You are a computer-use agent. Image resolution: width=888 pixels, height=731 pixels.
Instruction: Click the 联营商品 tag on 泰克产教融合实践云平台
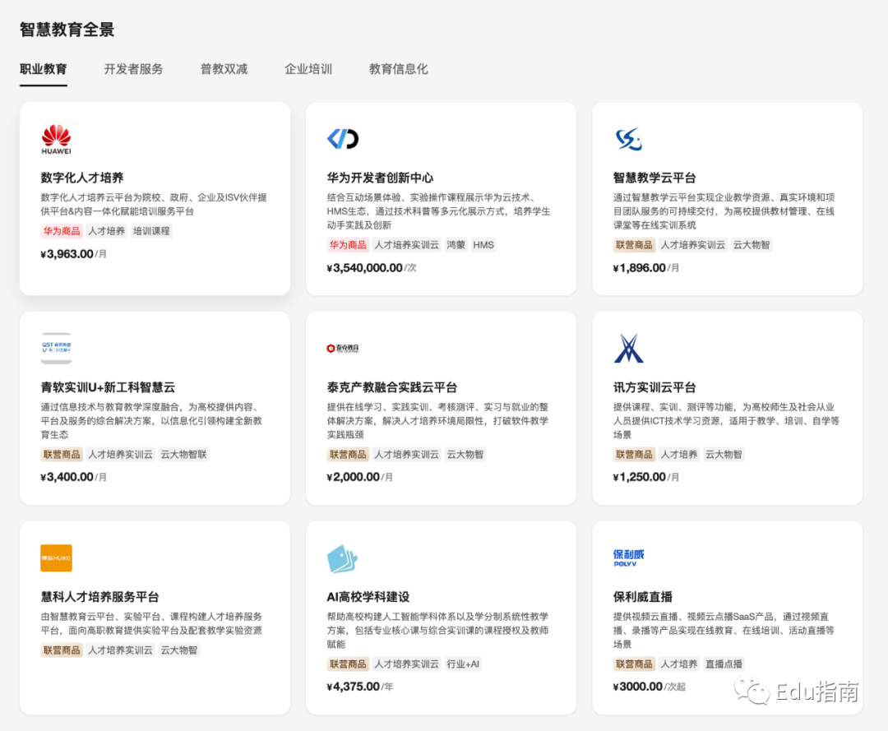point(348,455)
